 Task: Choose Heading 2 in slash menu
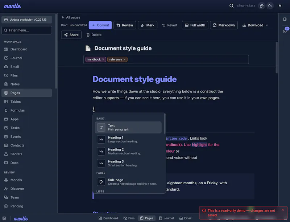128,151
